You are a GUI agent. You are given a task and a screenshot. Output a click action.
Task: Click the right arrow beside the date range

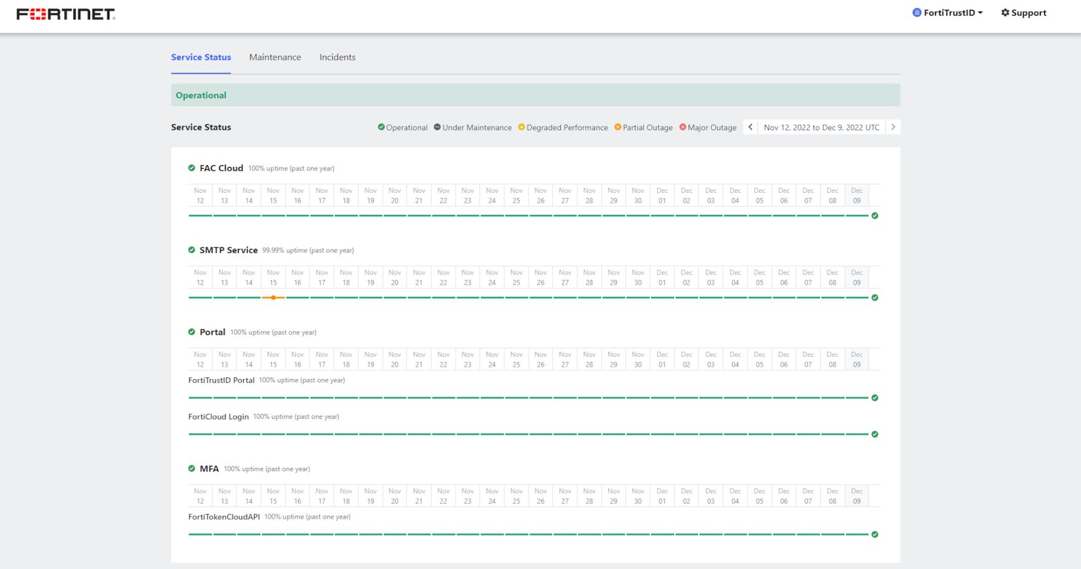[893, 127]
